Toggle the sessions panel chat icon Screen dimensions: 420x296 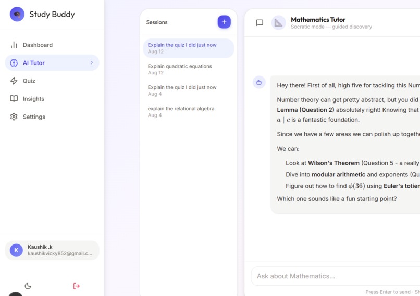click(260, 23)
